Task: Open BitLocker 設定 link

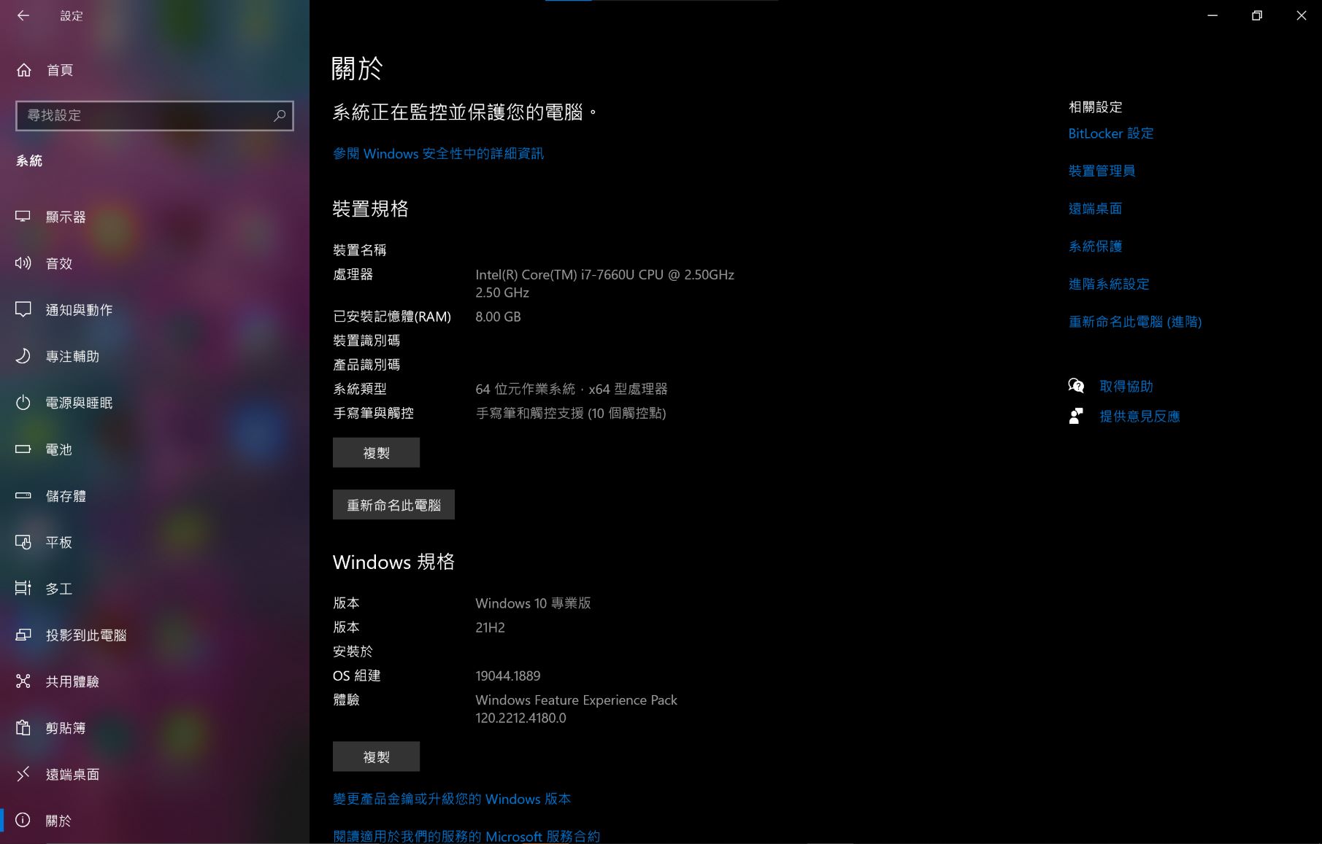Action: pos(1111,133)
